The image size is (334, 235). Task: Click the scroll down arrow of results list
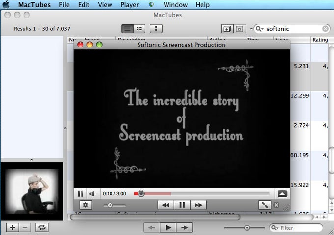(x=331, y=210)
